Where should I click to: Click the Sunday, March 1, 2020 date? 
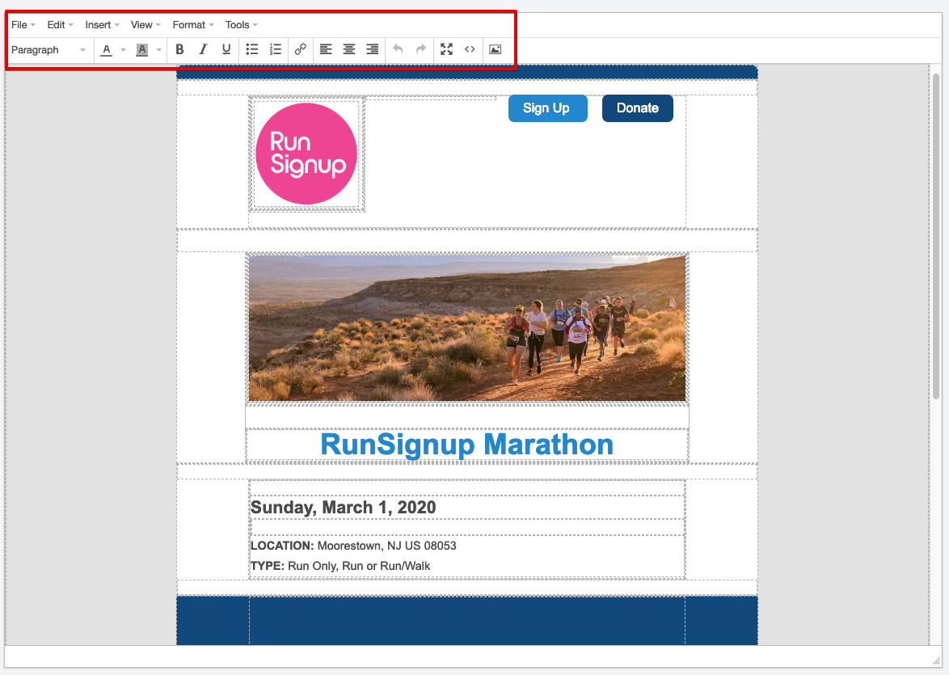(344, 508)
